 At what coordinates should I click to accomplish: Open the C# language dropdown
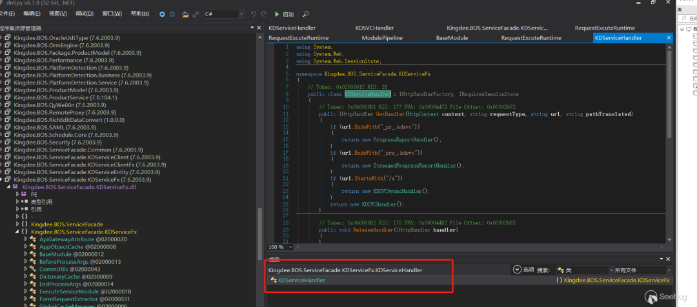point(241,14)
